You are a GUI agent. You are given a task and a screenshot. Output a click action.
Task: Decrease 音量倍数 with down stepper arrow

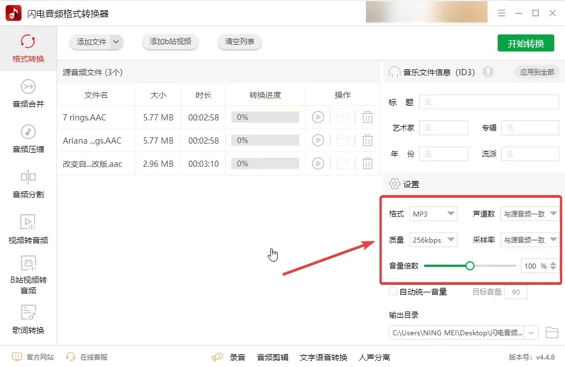coord(553,269)
